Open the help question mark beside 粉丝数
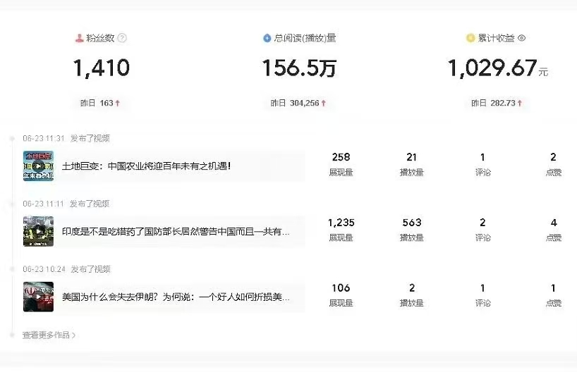577x372 pixels. click(122, 38)
